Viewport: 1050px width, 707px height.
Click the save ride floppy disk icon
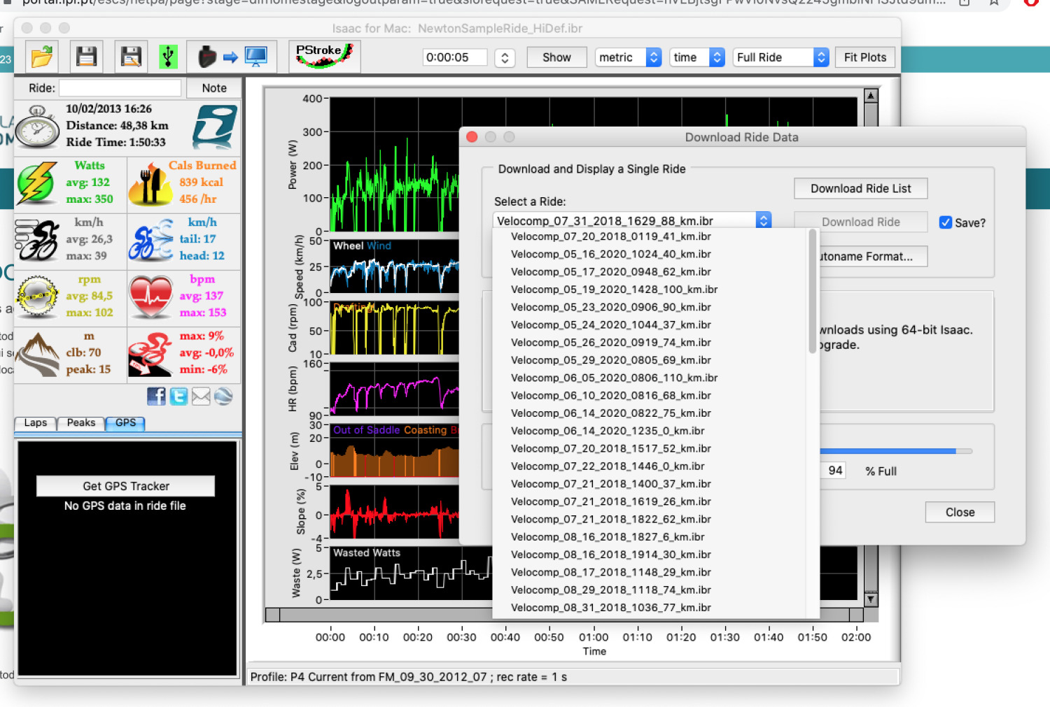pyautogui.click(x=86, y=57)
